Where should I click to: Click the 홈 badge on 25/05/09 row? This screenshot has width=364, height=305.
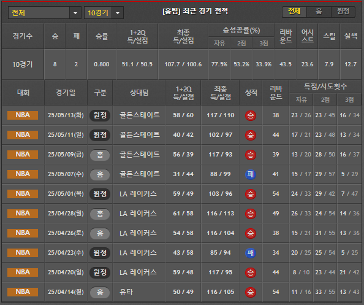click(x=100, y=155)
